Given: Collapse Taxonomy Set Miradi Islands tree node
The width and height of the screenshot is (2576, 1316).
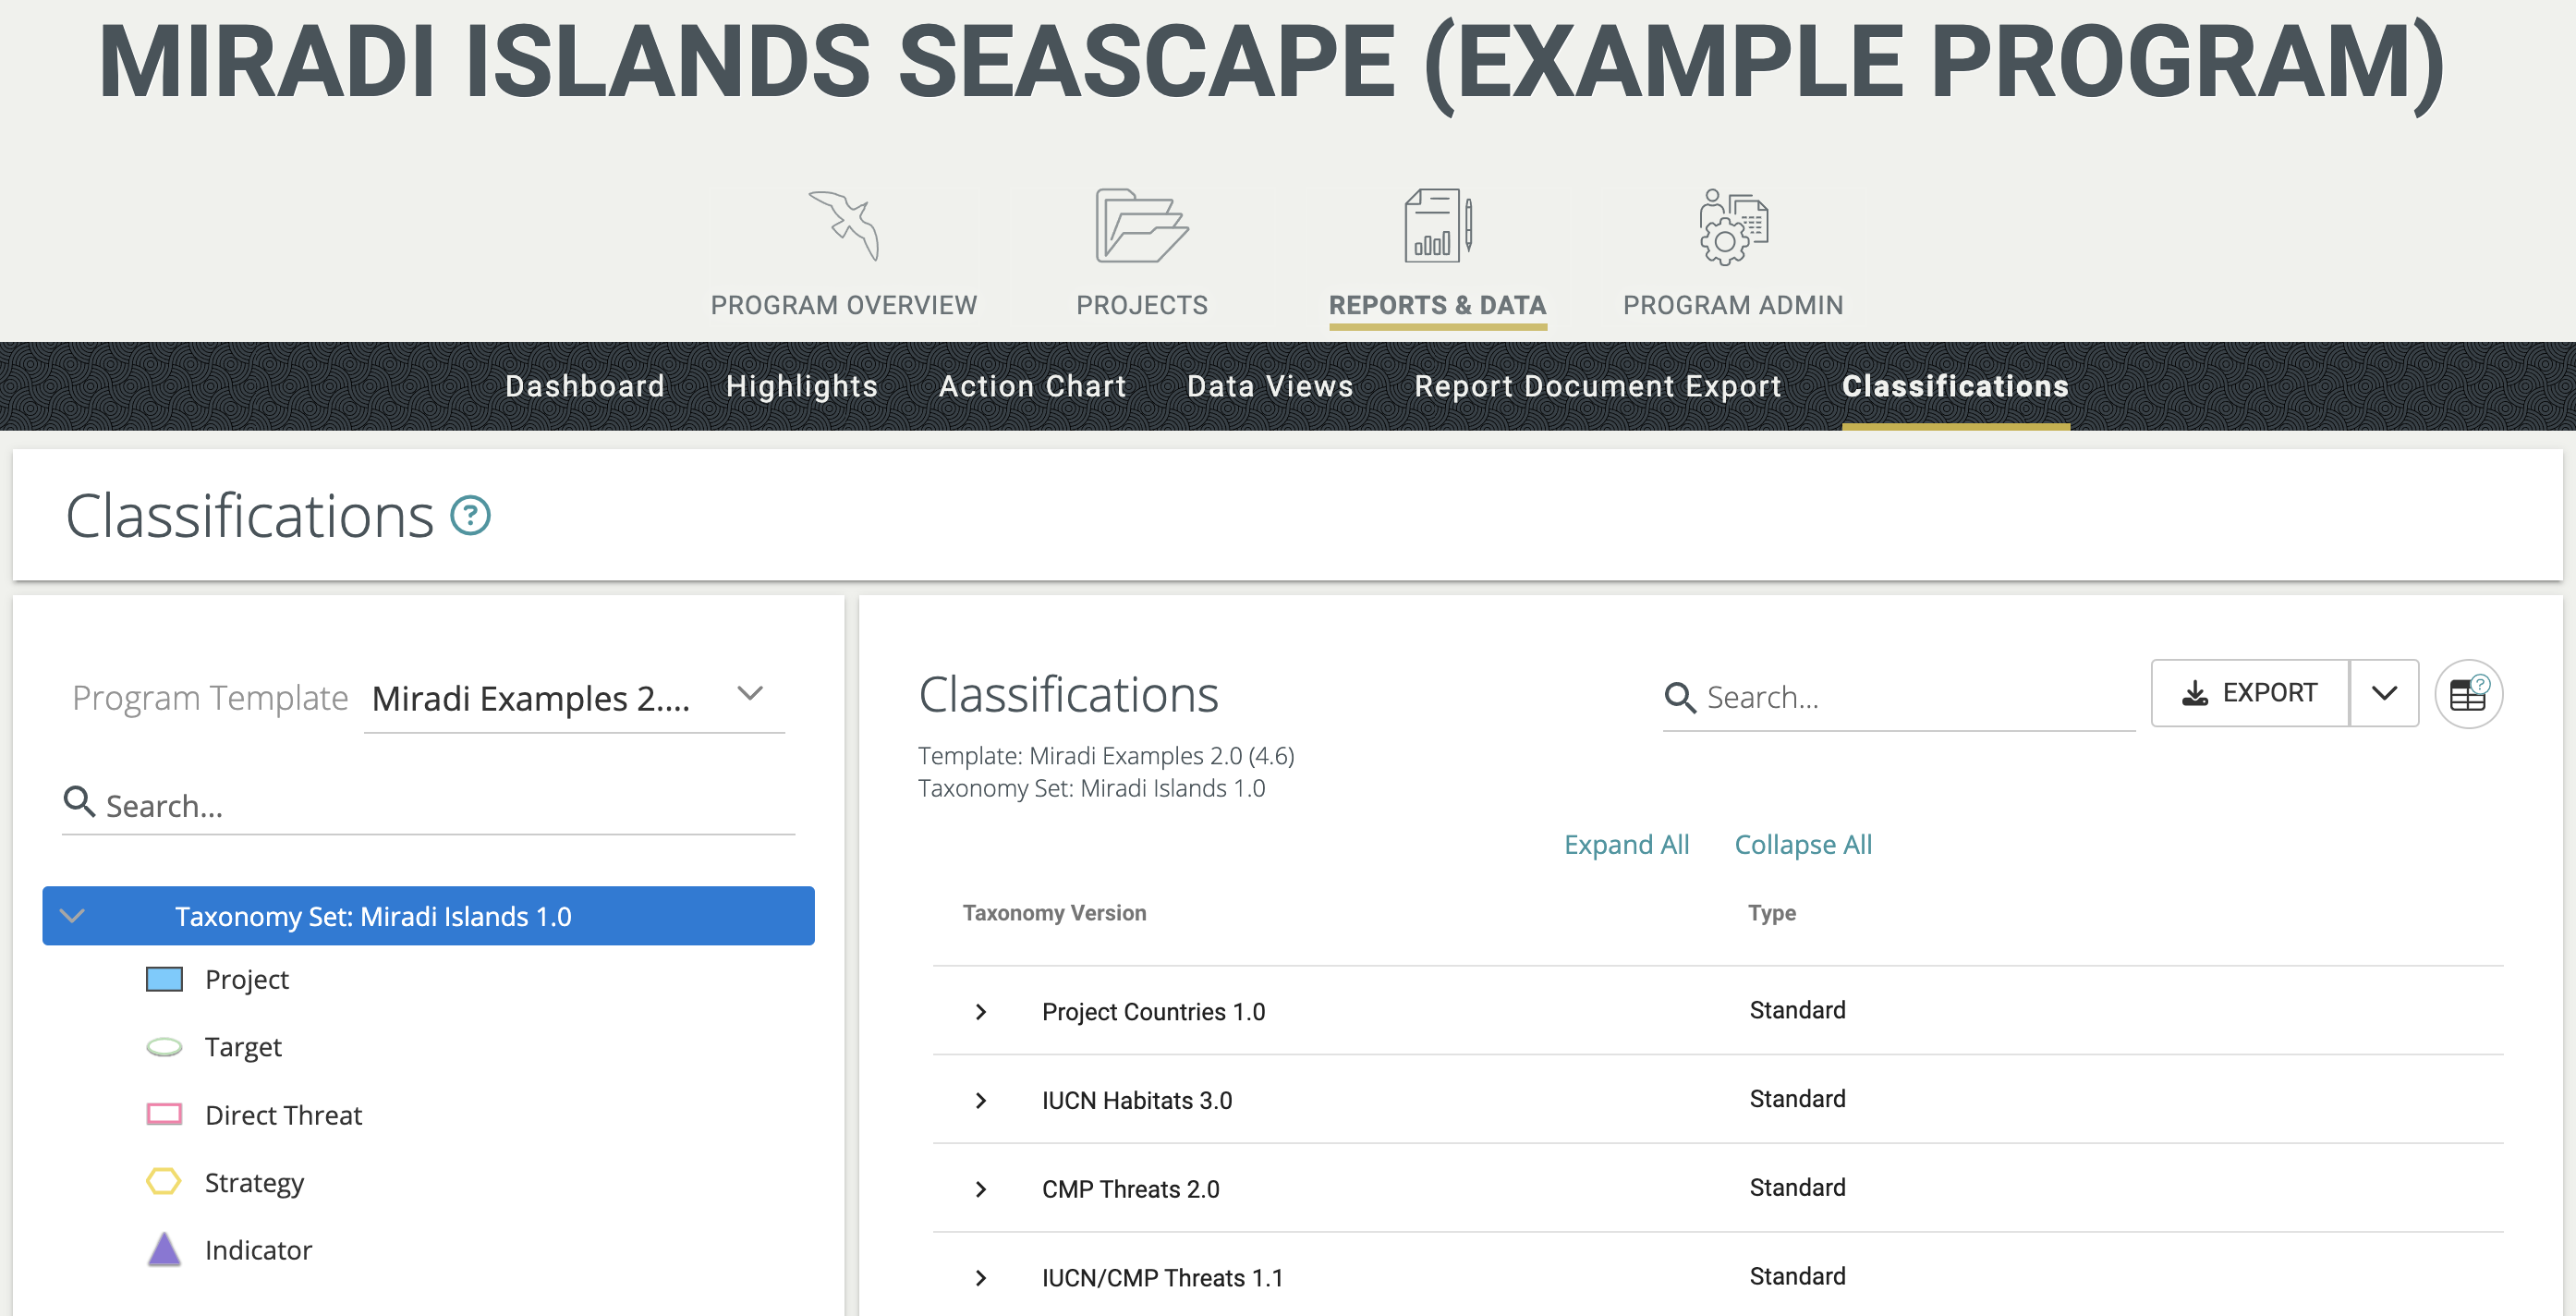Looking at the screenshot, I should pyautogui.click(x=73, y=916).
